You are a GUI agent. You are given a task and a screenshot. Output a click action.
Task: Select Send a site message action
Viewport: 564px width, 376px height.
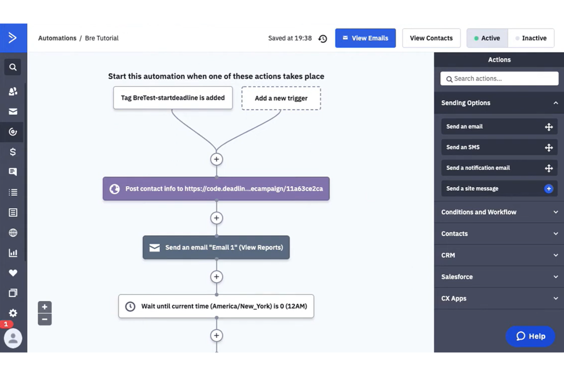(499, 189)
